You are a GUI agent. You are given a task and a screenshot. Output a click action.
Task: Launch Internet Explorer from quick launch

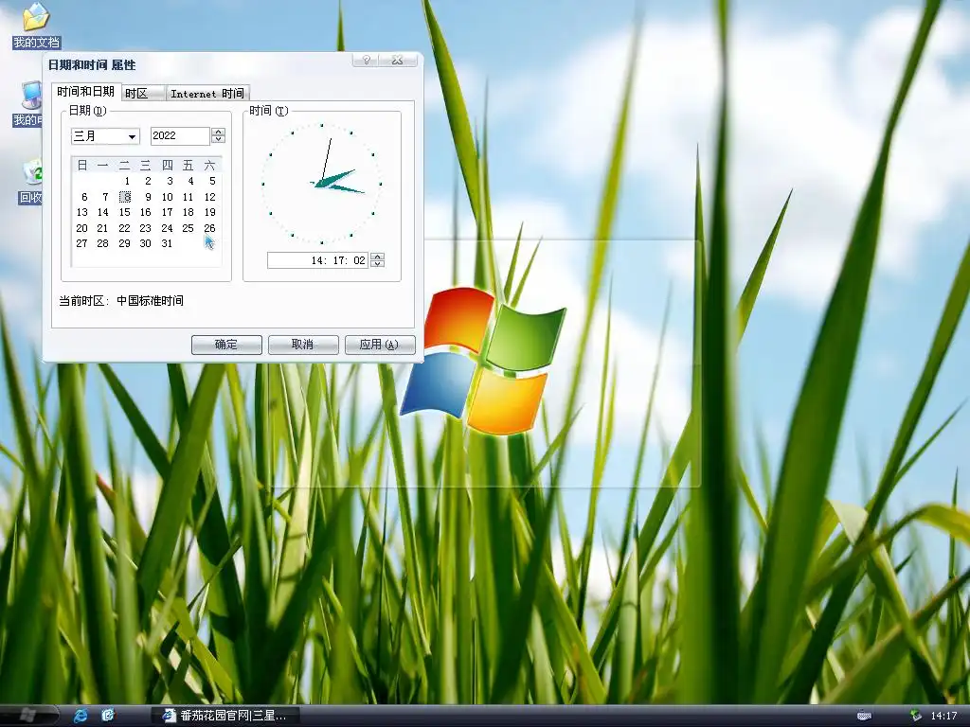pyautogui.click(x=81, y=716)
